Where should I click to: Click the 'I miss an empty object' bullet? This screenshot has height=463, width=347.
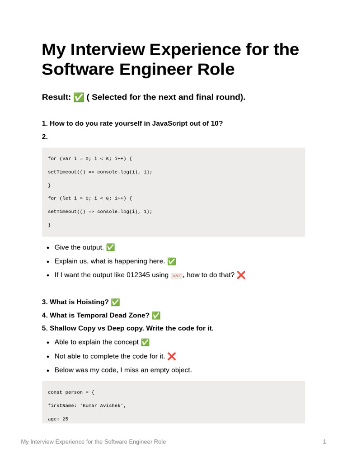coord(123,370)
